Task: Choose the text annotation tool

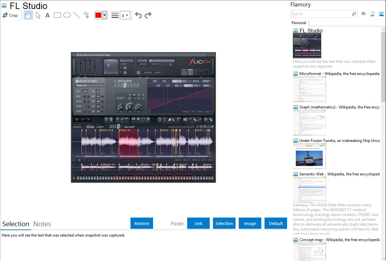Action: [47, 15]
